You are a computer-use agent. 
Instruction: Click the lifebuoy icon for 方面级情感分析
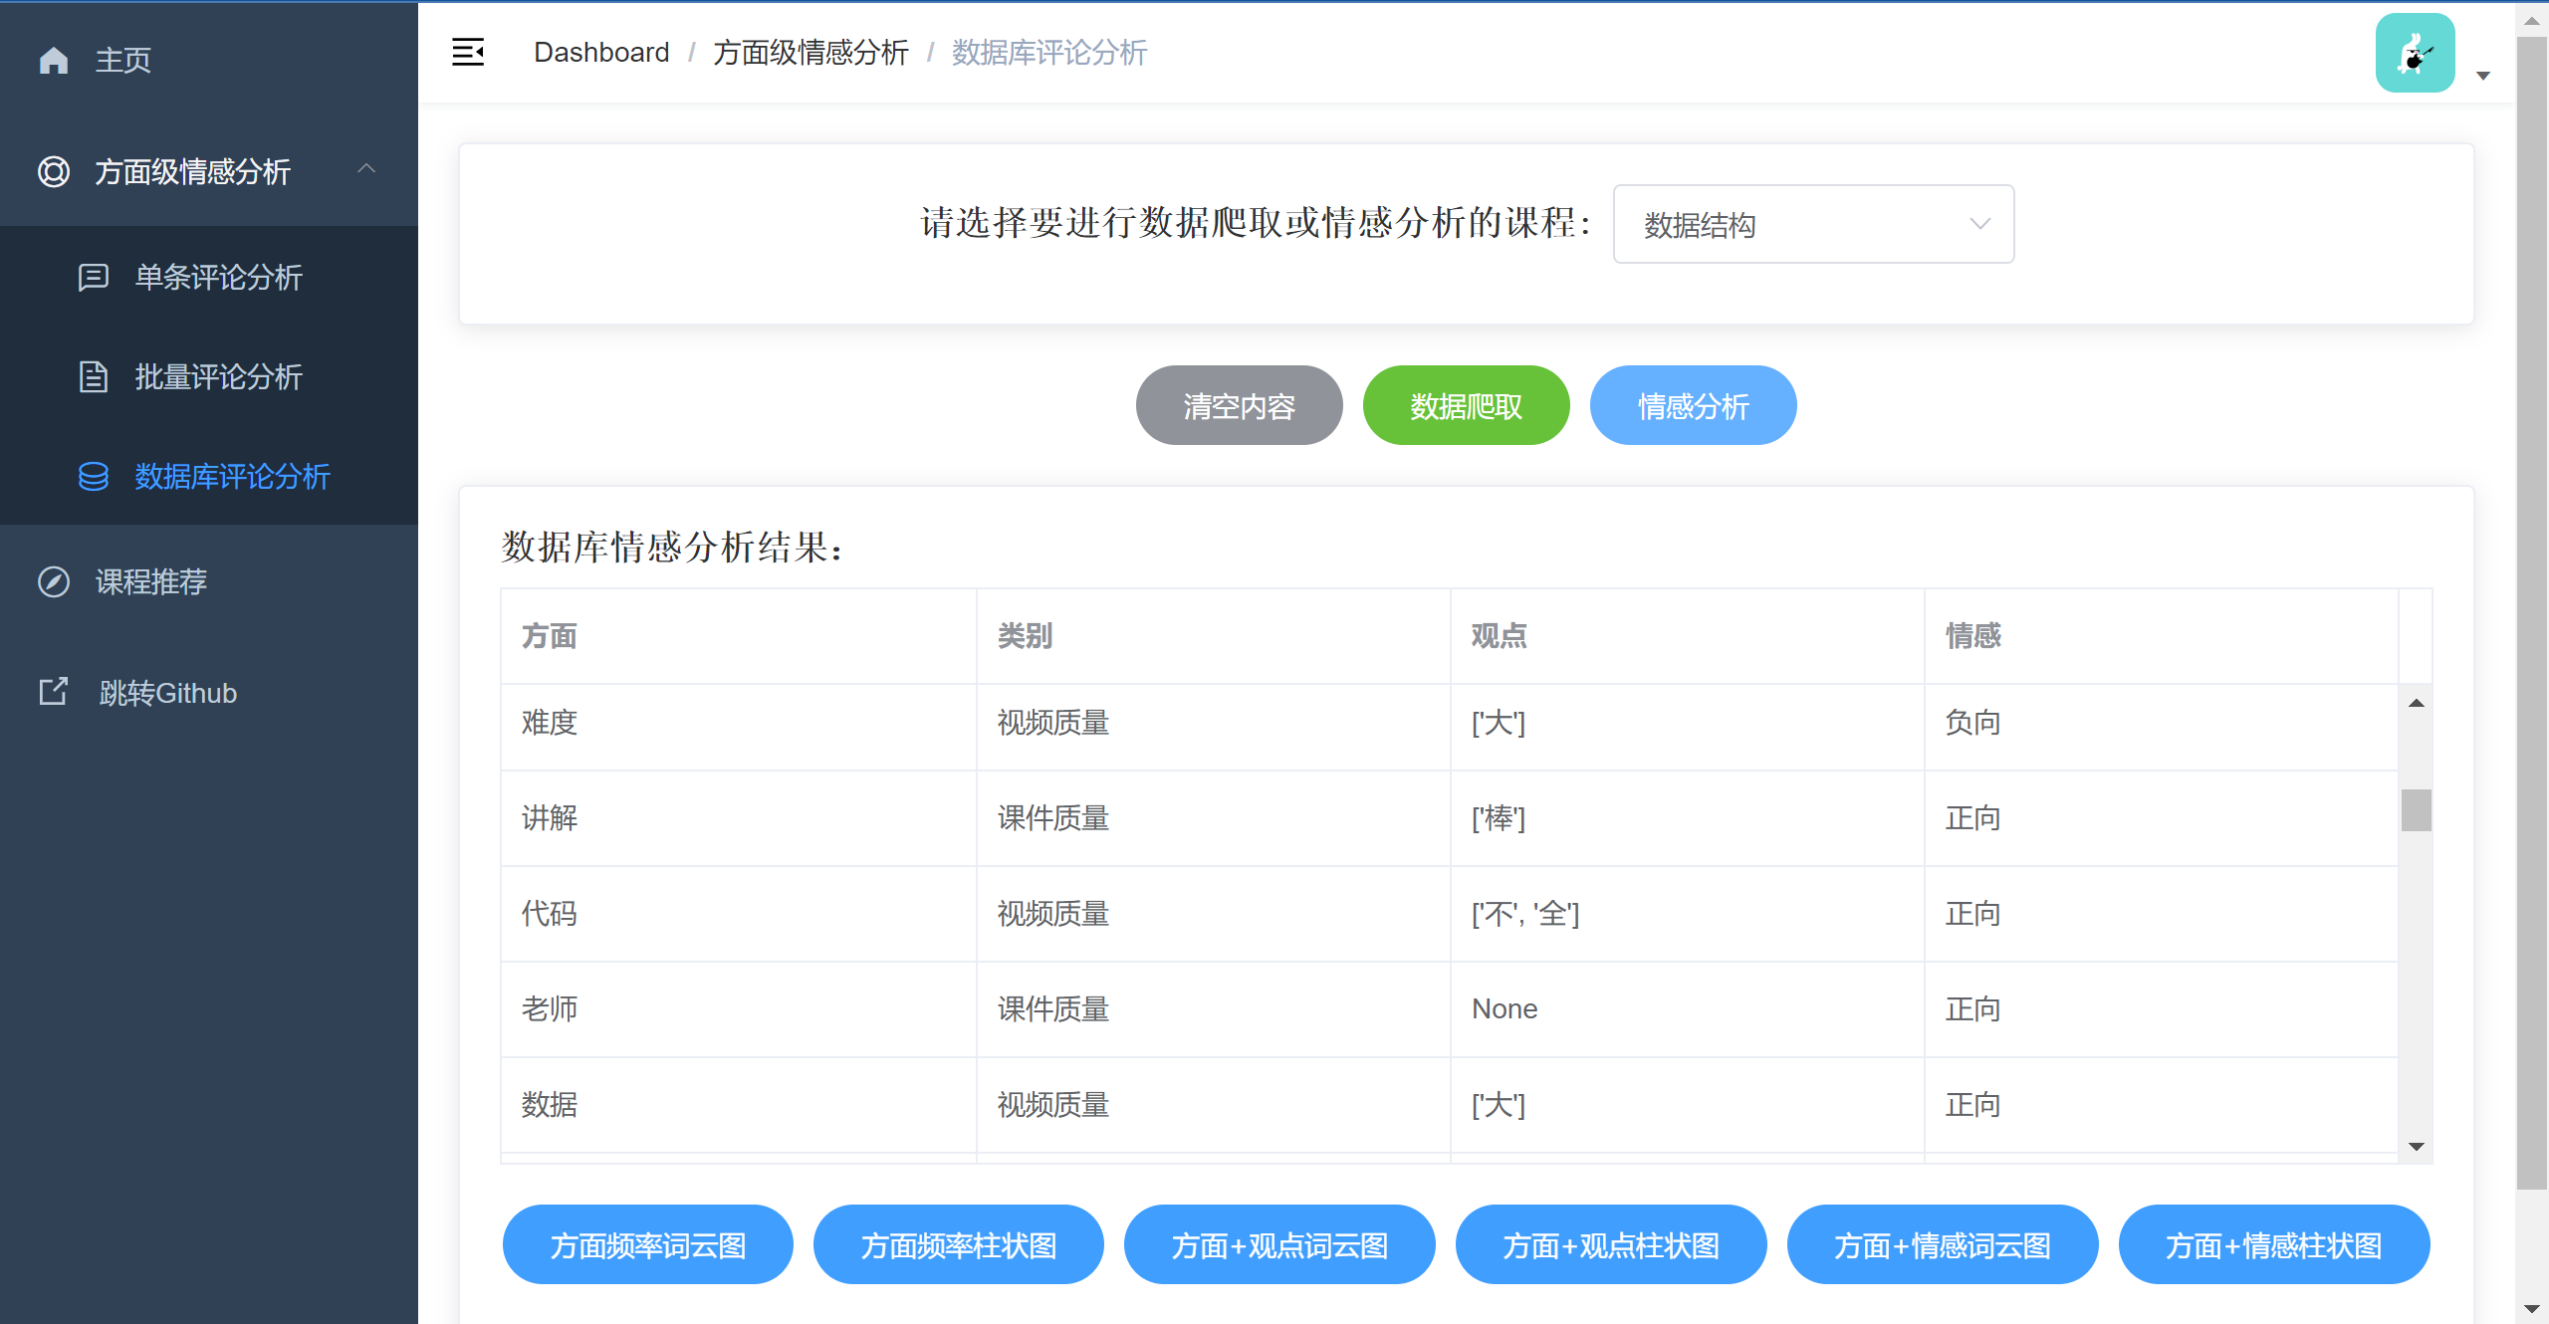point(54,172)
